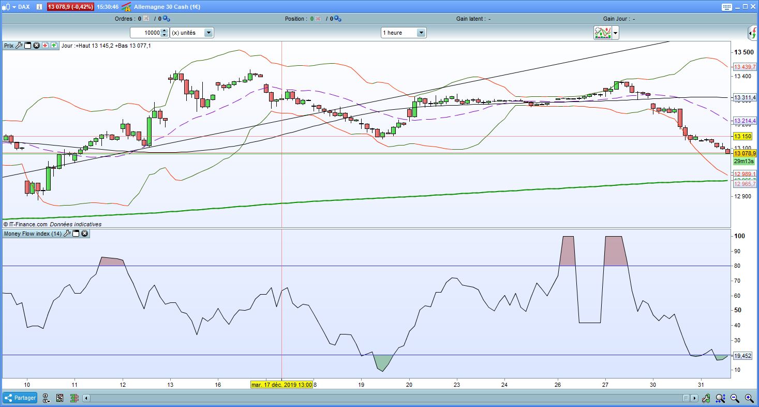Viewport: 759px width, 407px height.
Task: Open the chart style candlestick menu
Action: pyautogui.click(x=9, y=7)
